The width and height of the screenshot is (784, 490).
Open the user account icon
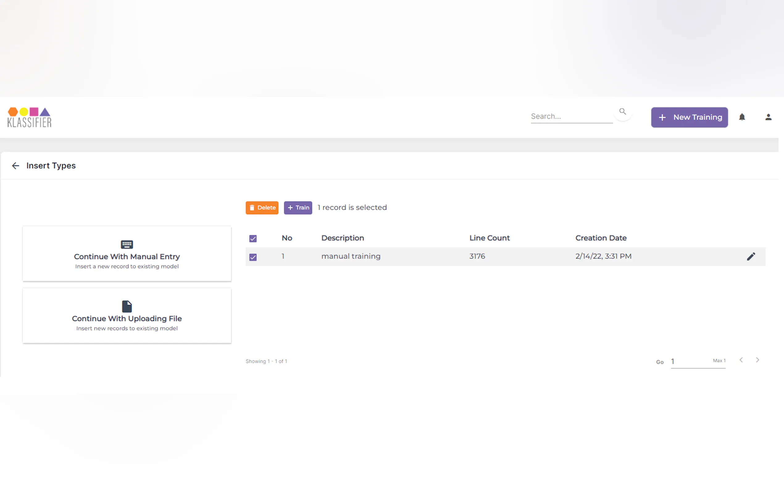point(768,117)
